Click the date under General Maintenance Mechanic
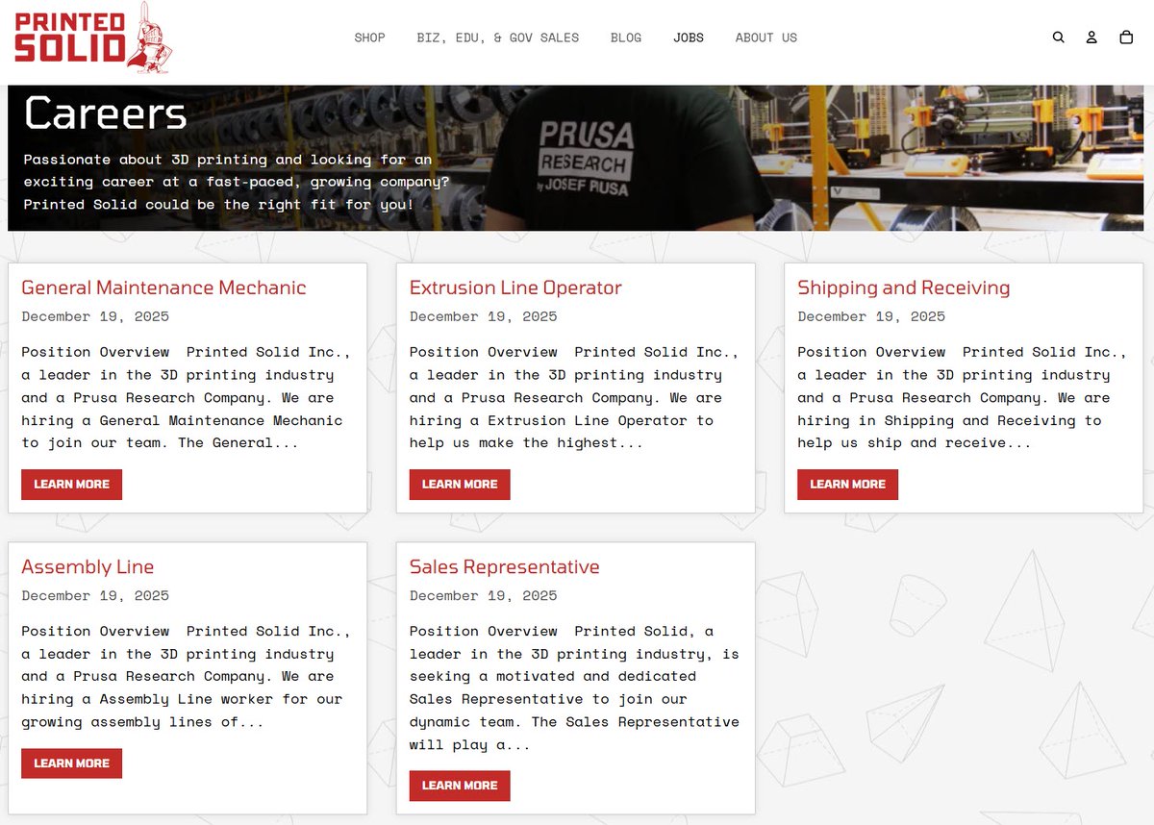 (95, 316)
